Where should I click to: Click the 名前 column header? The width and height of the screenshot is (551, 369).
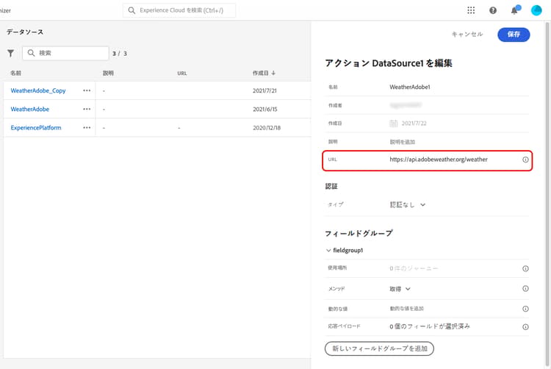pos(15,73)
